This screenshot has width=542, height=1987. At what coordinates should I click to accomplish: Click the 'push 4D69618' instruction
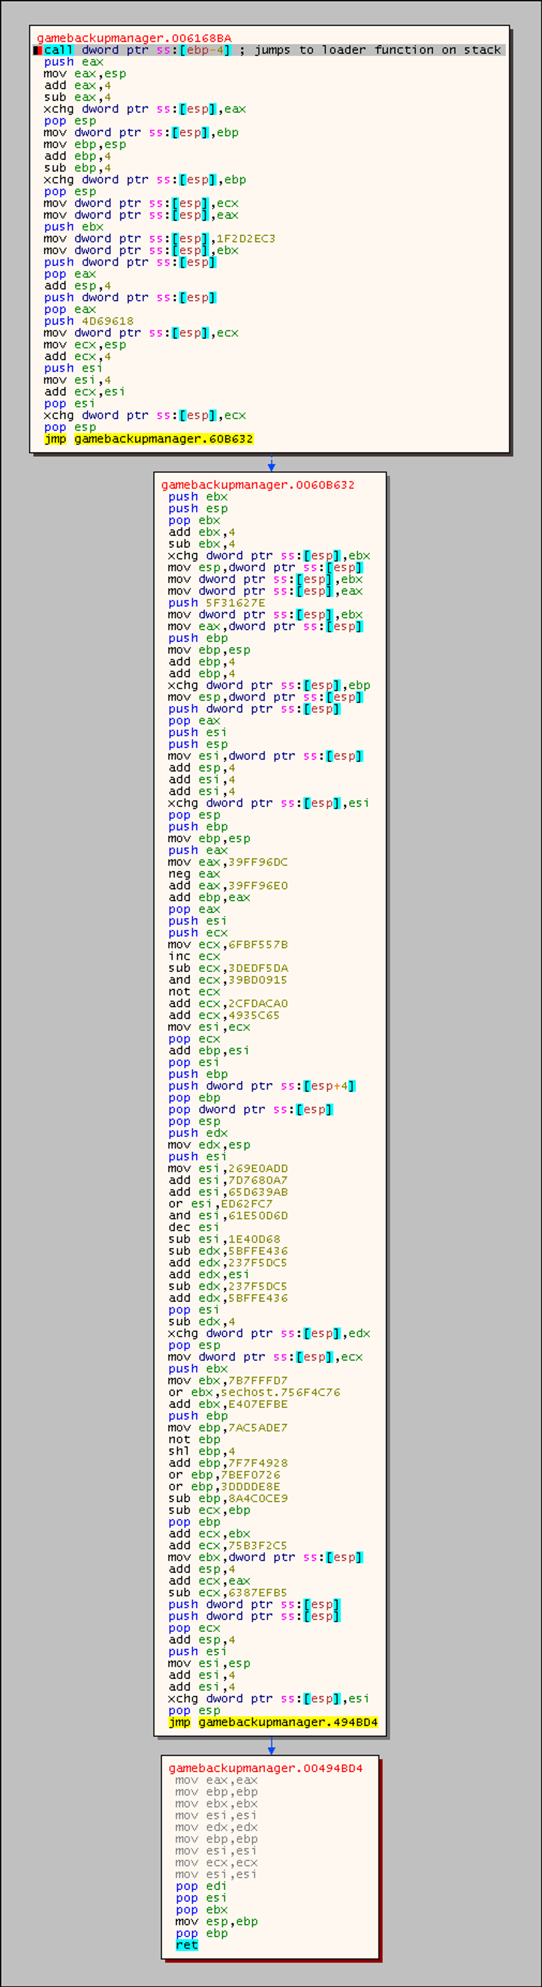89,321
